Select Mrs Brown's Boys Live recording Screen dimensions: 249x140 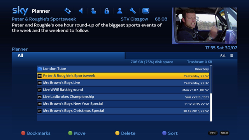(123, 83)
